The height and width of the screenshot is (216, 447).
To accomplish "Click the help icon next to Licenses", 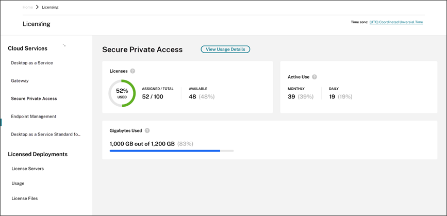I will (x=133, y=71).
